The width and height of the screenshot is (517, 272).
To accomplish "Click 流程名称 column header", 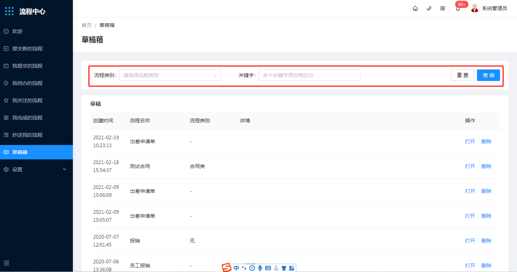I will 140,121.
